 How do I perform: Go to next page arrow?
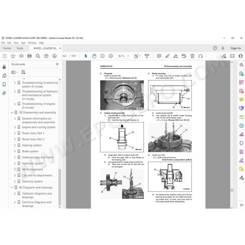[55, 56]
